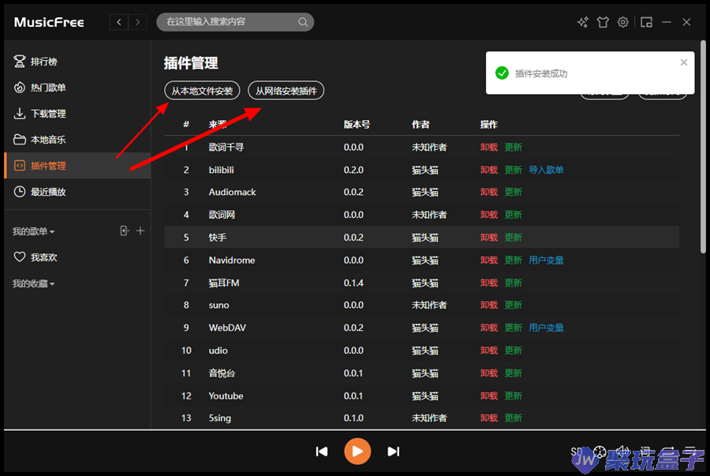Collapse the 我的收藏 section
Image resolution: width=710 pixels, height=476 pixels.
[33, 283]
